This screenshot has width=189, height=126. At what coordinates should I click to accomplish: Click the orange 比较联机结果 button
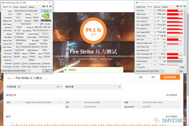click(170, 77)
